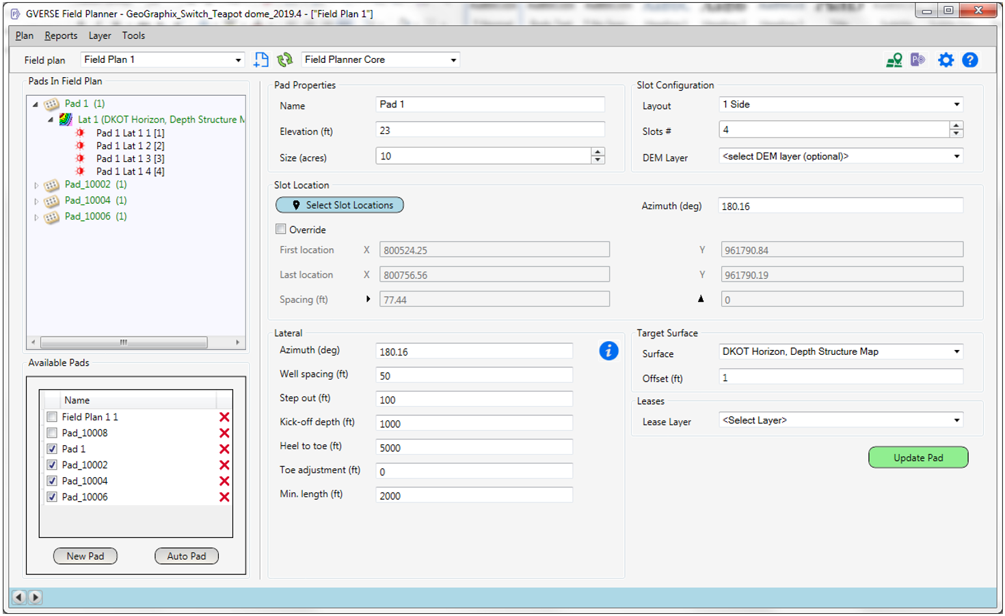Open the map location people icon
Image resolution: width=1005 pixels, height=616 pixels.
[x=894, y=60]
